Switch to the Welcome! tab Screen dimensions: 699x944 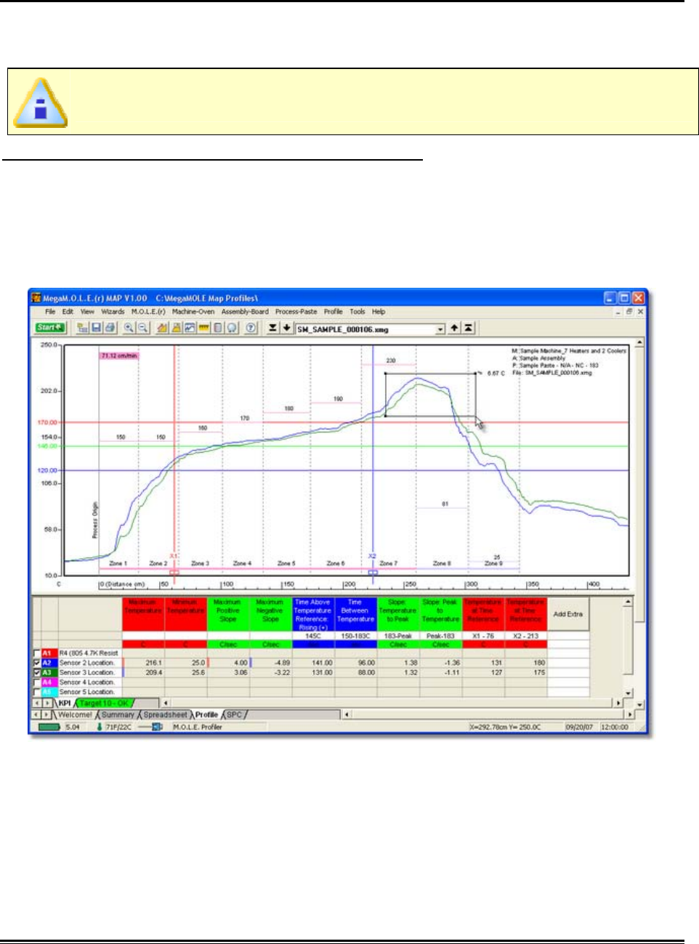coord(75,714)
